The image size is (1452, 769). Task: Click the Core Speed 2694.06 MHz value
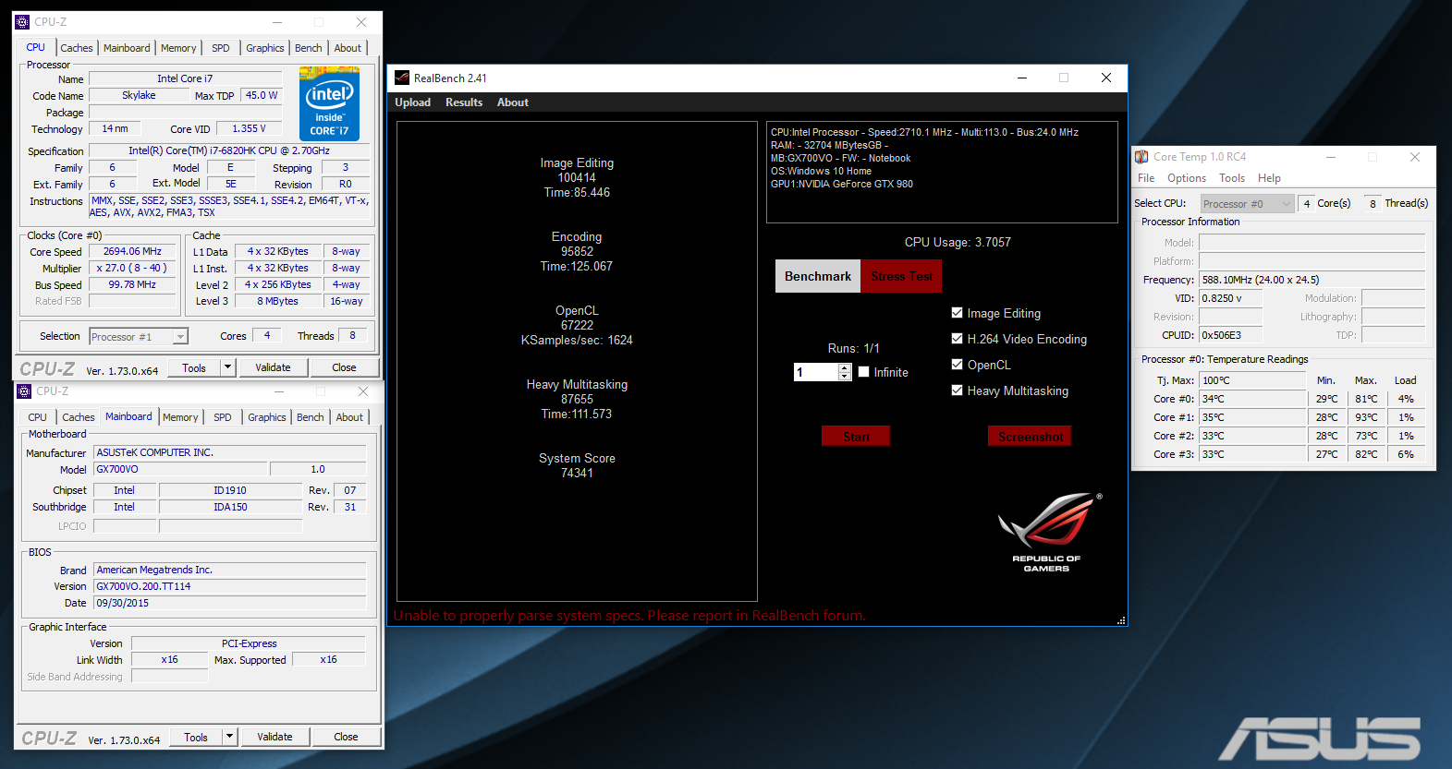pyautogui.click(x=132, y=251)
